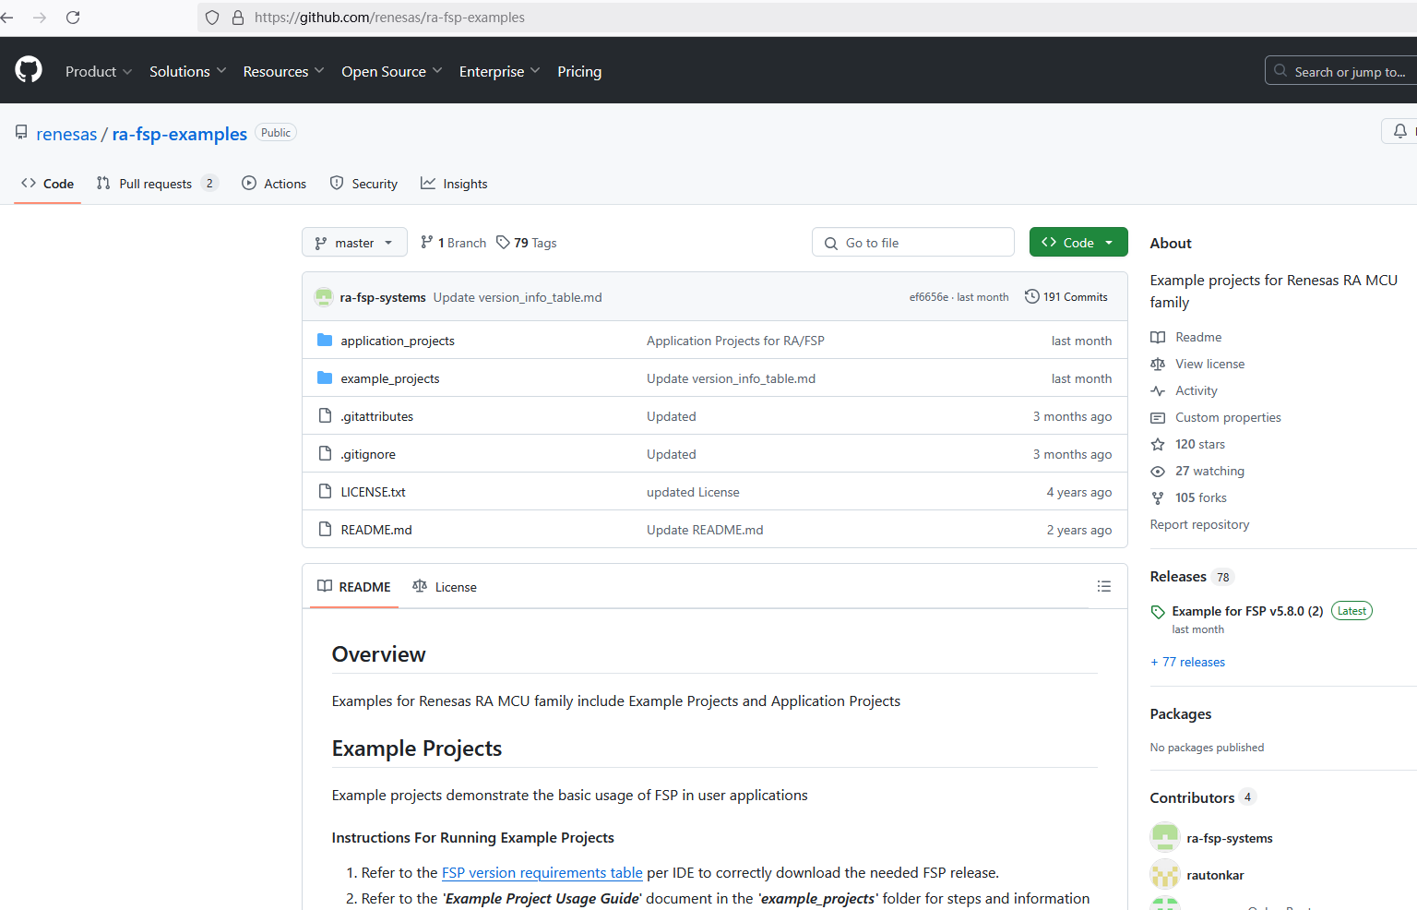View the 1 Branch link
Viewport: 1417px width, 910px height.
(x=453, y=243)
